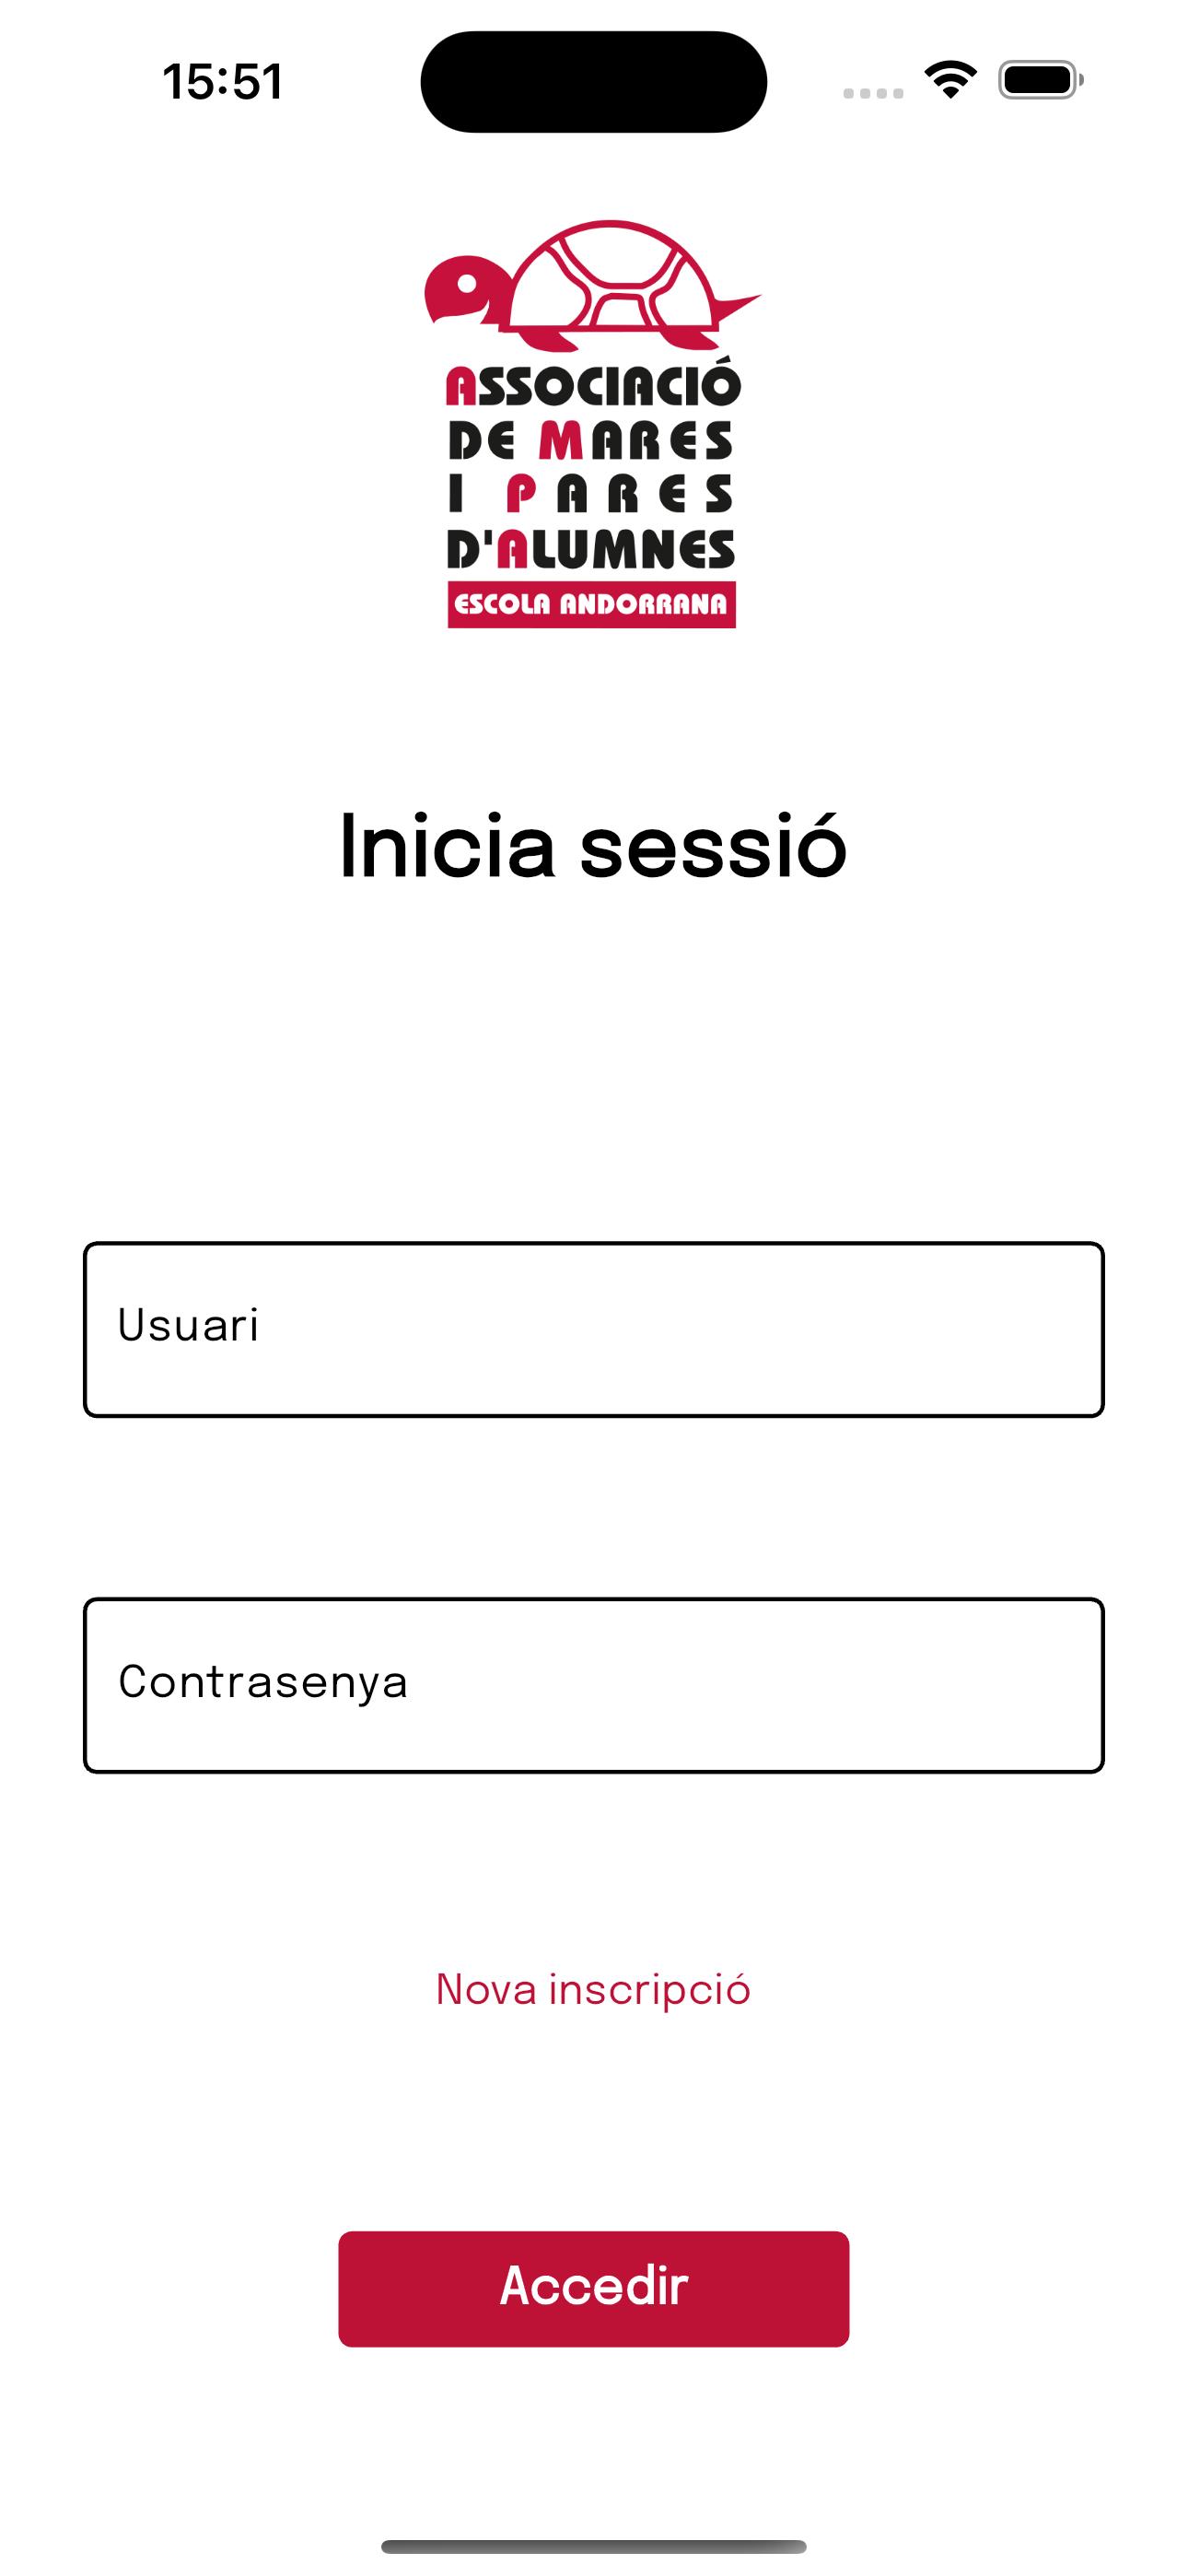Tap the cellular signal dots
Viewport: 1188px width, 2576px height.
(873, 93)
